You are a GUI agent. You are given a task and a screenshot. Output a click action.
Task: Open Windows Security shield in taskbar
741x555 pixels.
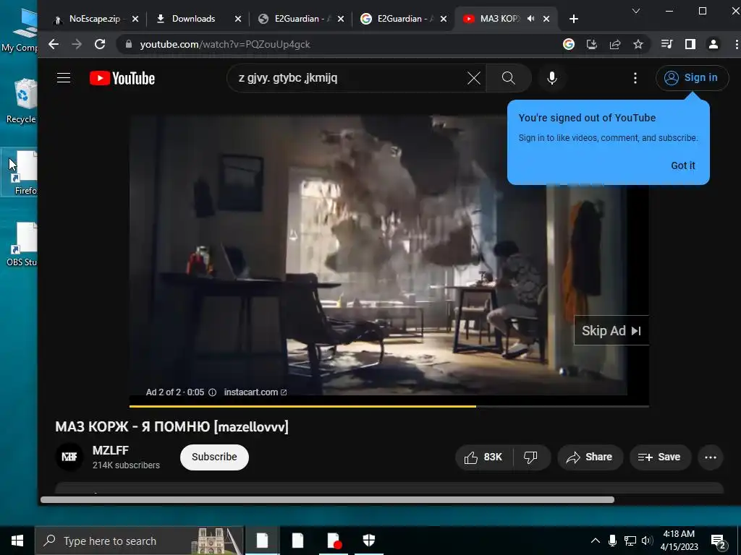click(368, 541)
